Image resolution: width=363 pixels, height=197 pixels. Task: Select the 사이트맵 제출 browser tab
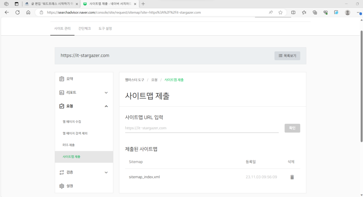pyautogui.click(x=110, y=4)
